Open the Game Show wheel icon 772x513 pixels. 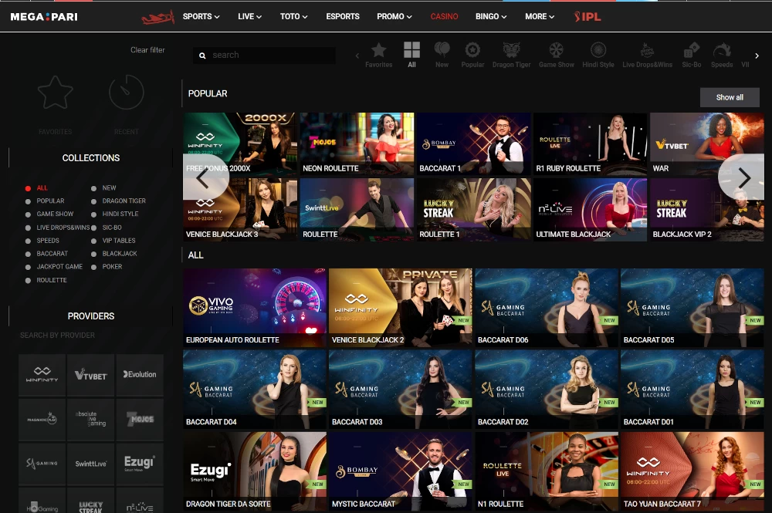[x=557, y=50]
